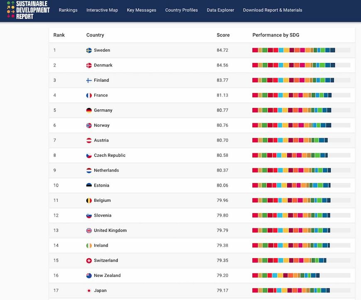Select the United Kingdom flag icon
Screen dimensions: 361x300
click(x=89, y=230)
